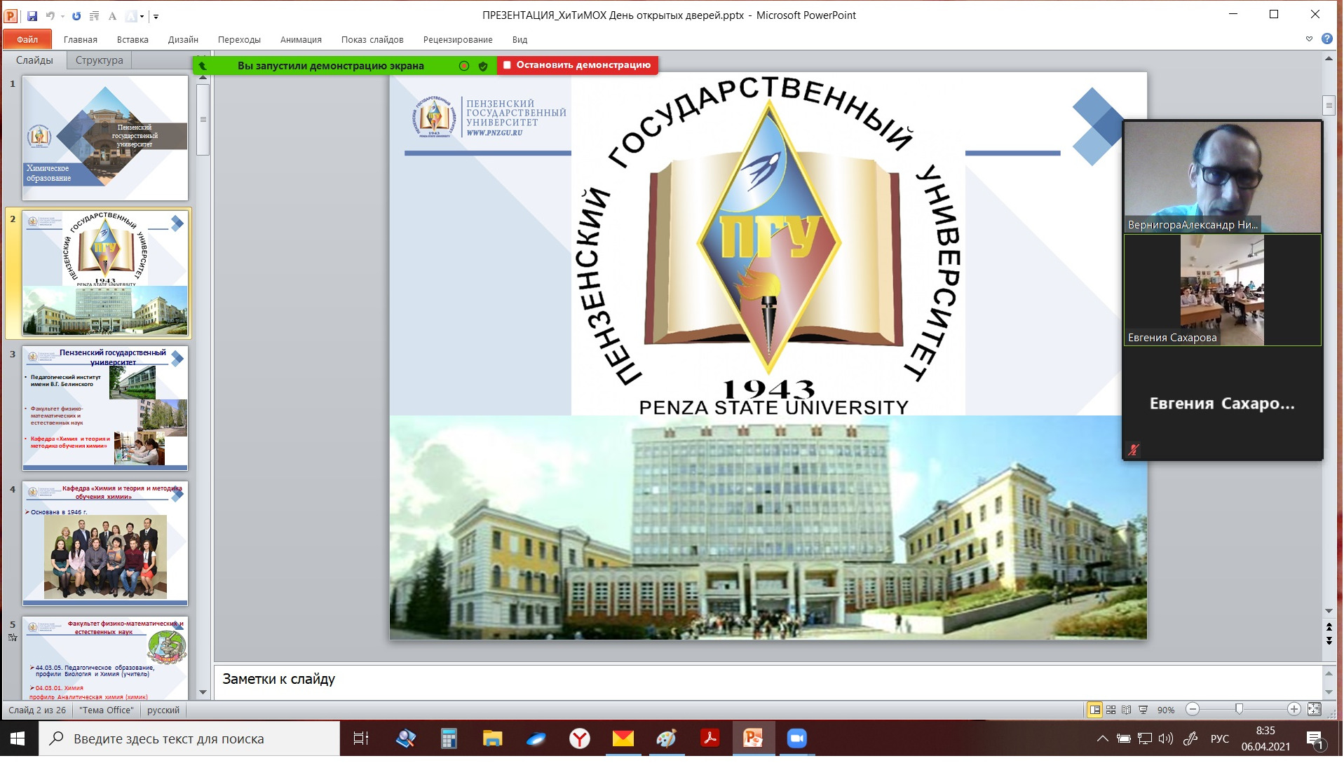
Task: Toggle ribbon minimize chevron near Help
Action: (1309, 39)
